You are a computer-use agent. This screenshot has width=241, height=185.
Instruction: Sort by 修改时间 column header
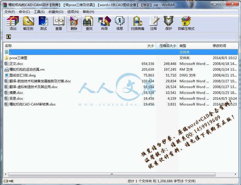[224, 46]
